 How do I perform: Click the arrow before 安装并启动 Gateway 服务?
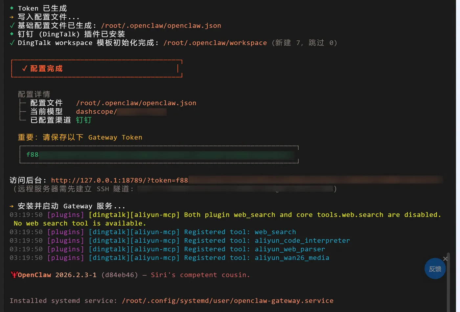[x=12, y=206]
